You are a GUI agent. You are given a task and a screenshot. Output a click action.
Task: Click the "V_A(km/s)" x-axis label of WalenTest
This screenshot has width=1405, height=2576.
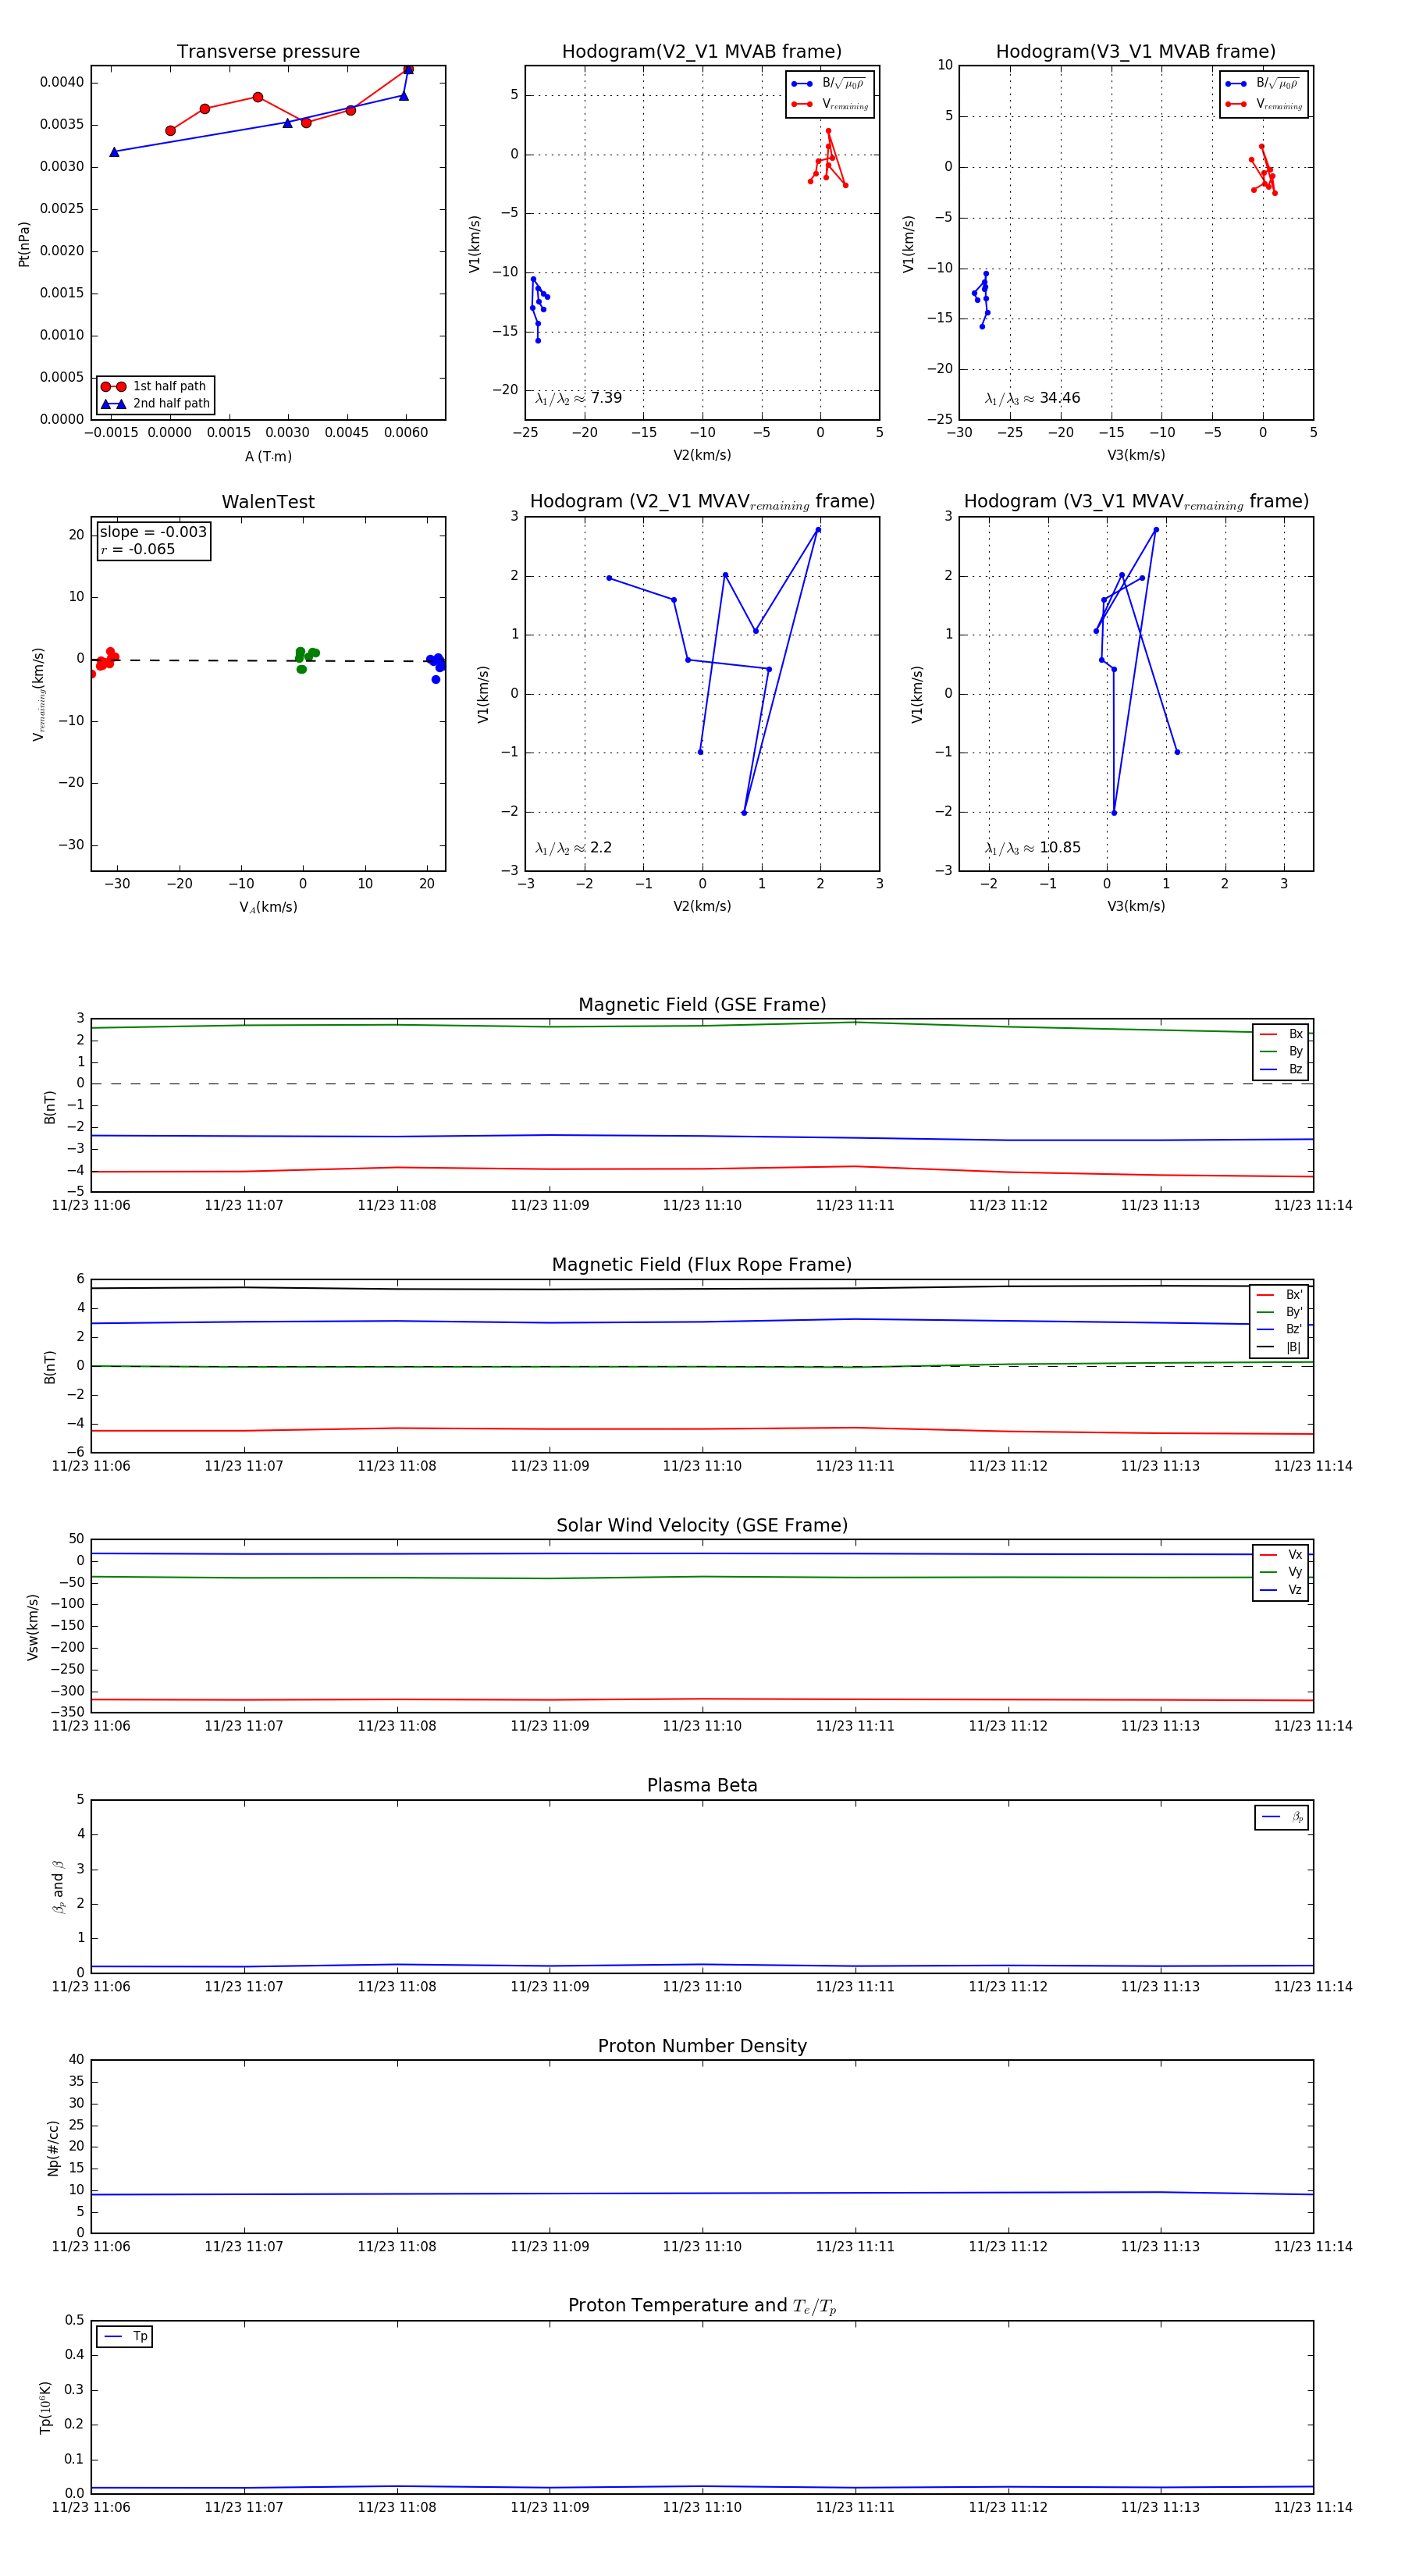tap(268, 908)
